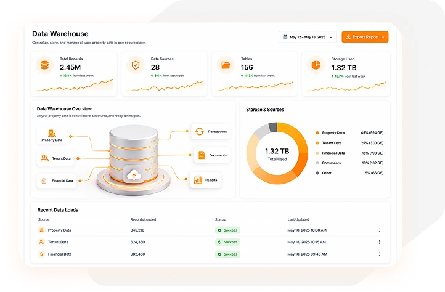The height and width of the screenshot is (292, 445).
Task: Click the green check icon in Property Data status
Action: click(219, 230)
